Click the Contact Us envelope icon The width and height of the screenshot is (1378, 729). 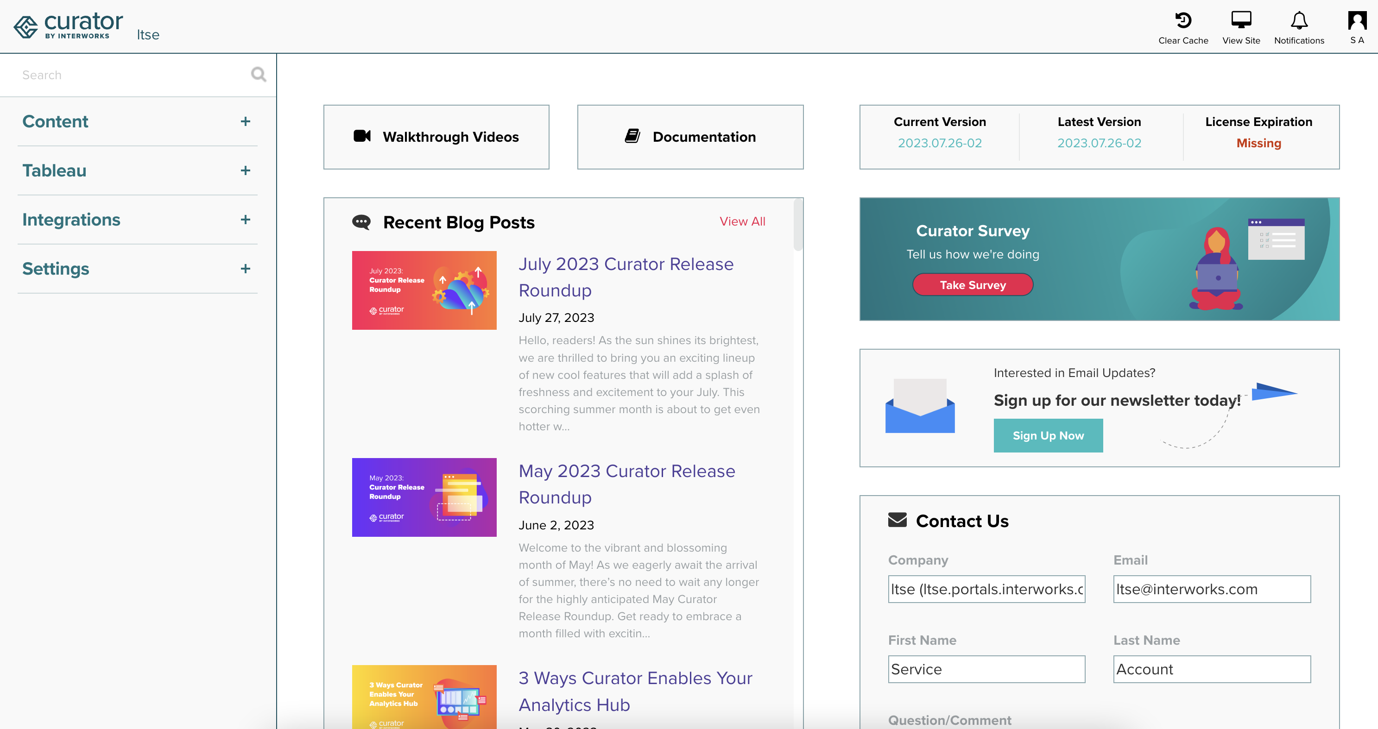(x=897, y=520)
